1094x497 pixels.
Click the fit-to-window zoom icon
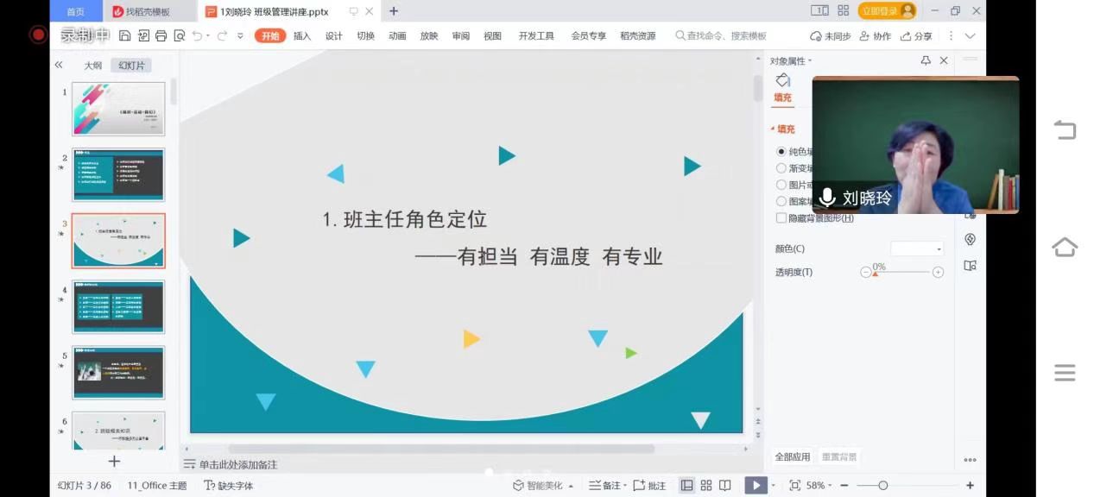794,486
